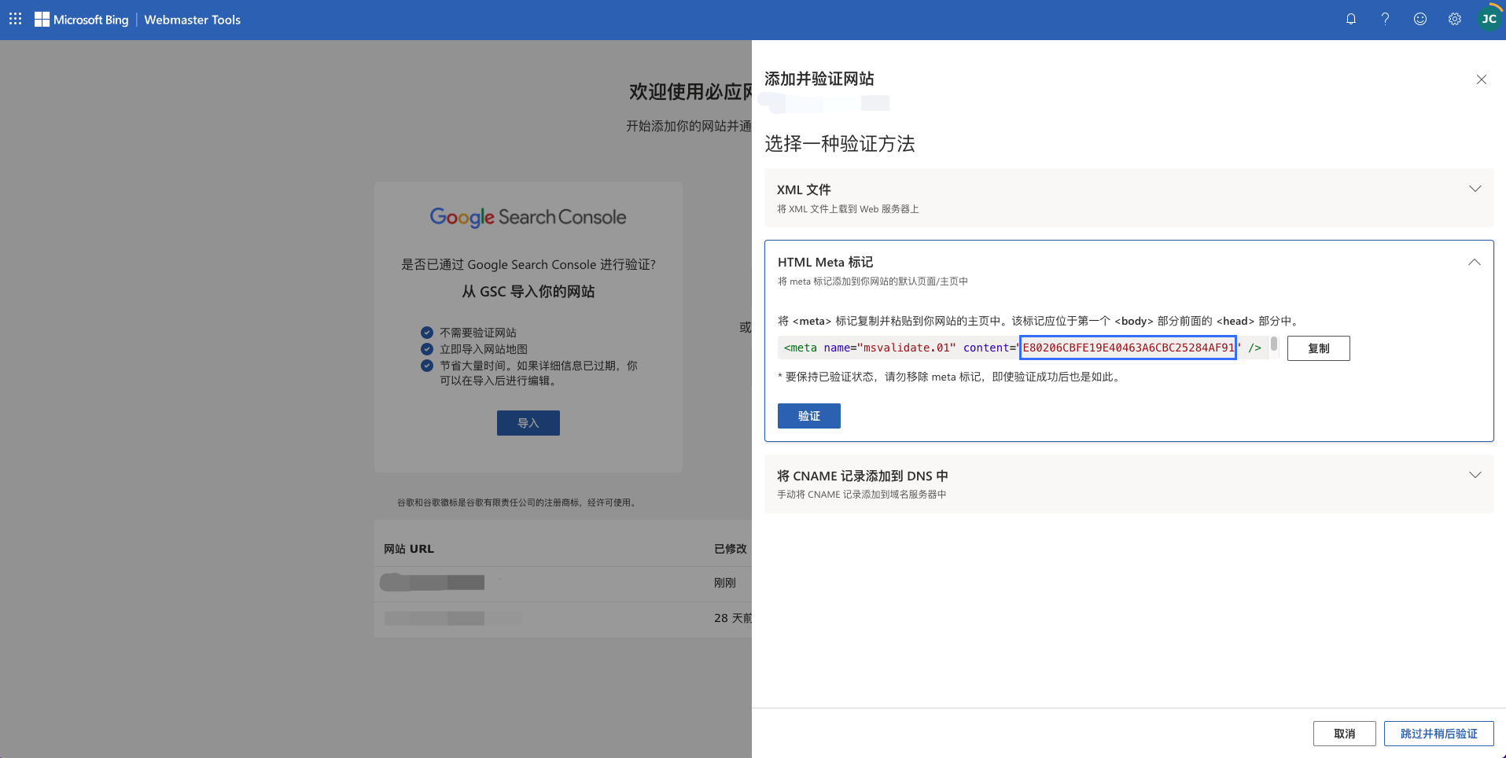Click the 从 GSC 导入你的网站 heading
The width and height of the screenshot is (1506, 758).
pyautogui.click(x=528, y=292)
